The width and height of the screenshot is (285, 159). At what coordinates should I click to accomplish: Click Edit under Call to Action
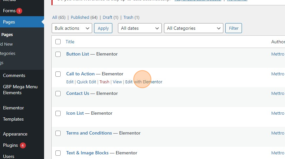click(x=70, y=82)
